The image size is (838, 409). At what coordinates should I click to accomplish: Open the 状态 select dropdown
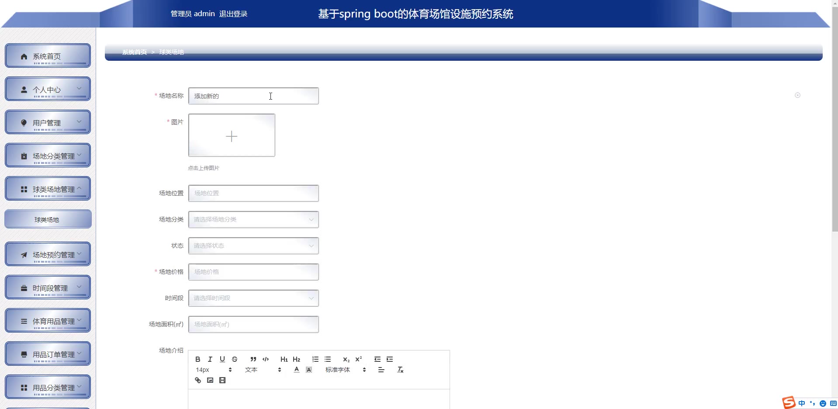[253, 246]
